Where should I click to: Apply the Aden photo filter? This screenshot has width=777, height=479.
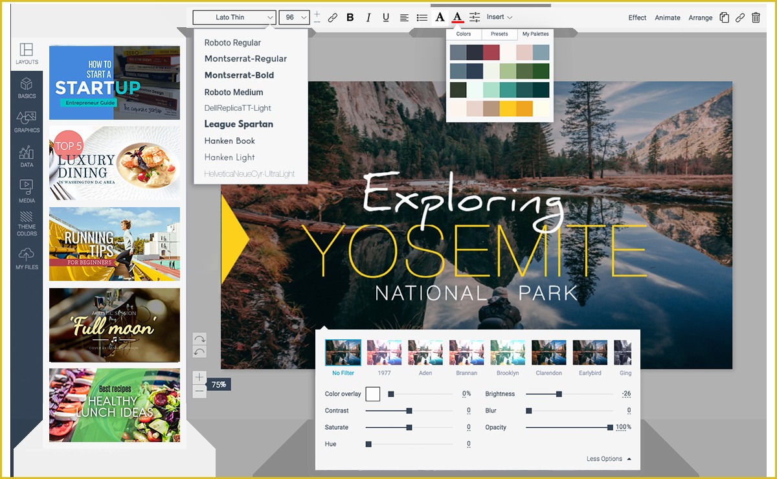425,353
